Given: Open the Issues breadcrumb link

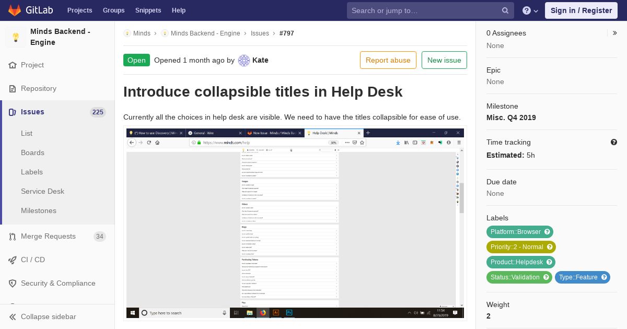Looking at the screenshot, I should click(260, 33).
